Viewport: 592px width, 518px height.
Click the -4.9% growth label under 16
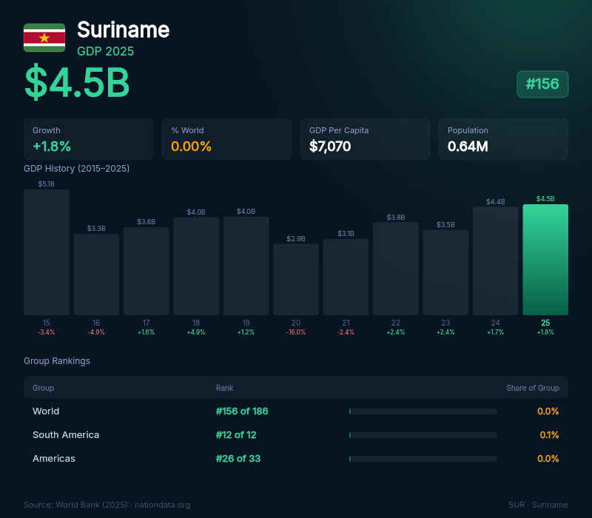point(96,332)
